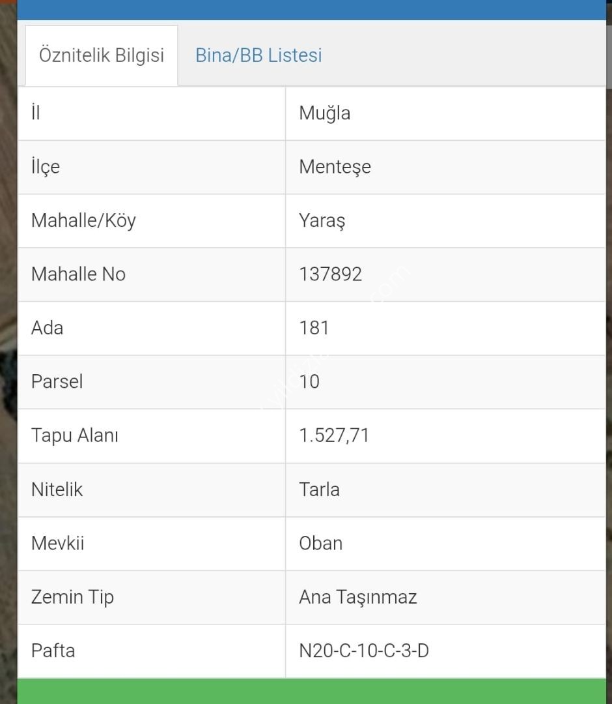Select the Tapu Alanı row label

[75, 435]
